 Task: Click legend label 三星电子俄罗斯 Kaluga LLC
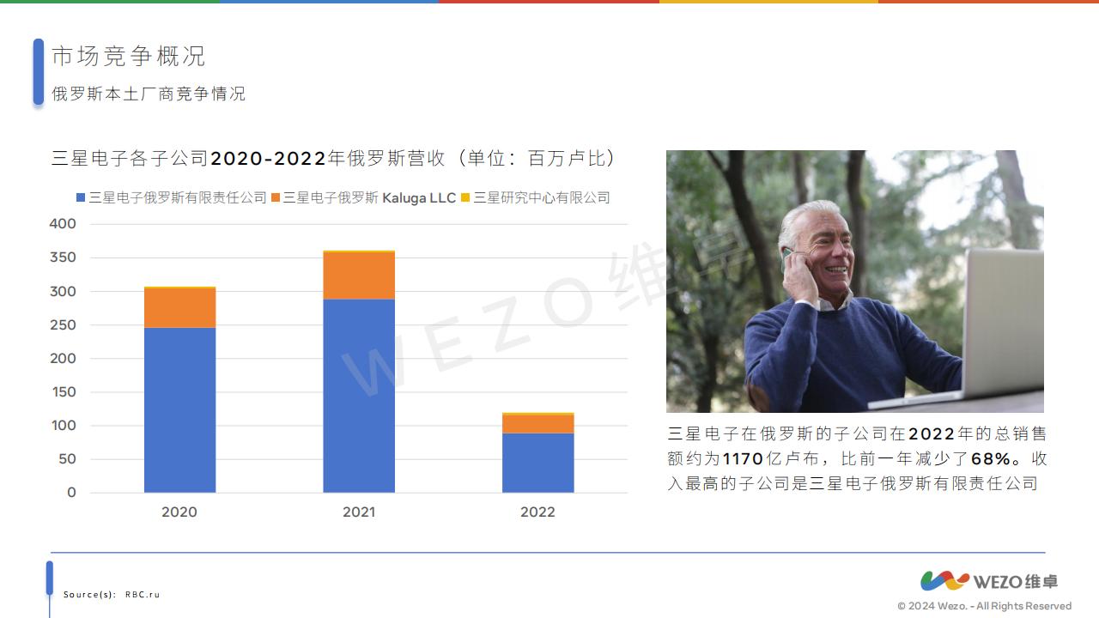[369, 197]
